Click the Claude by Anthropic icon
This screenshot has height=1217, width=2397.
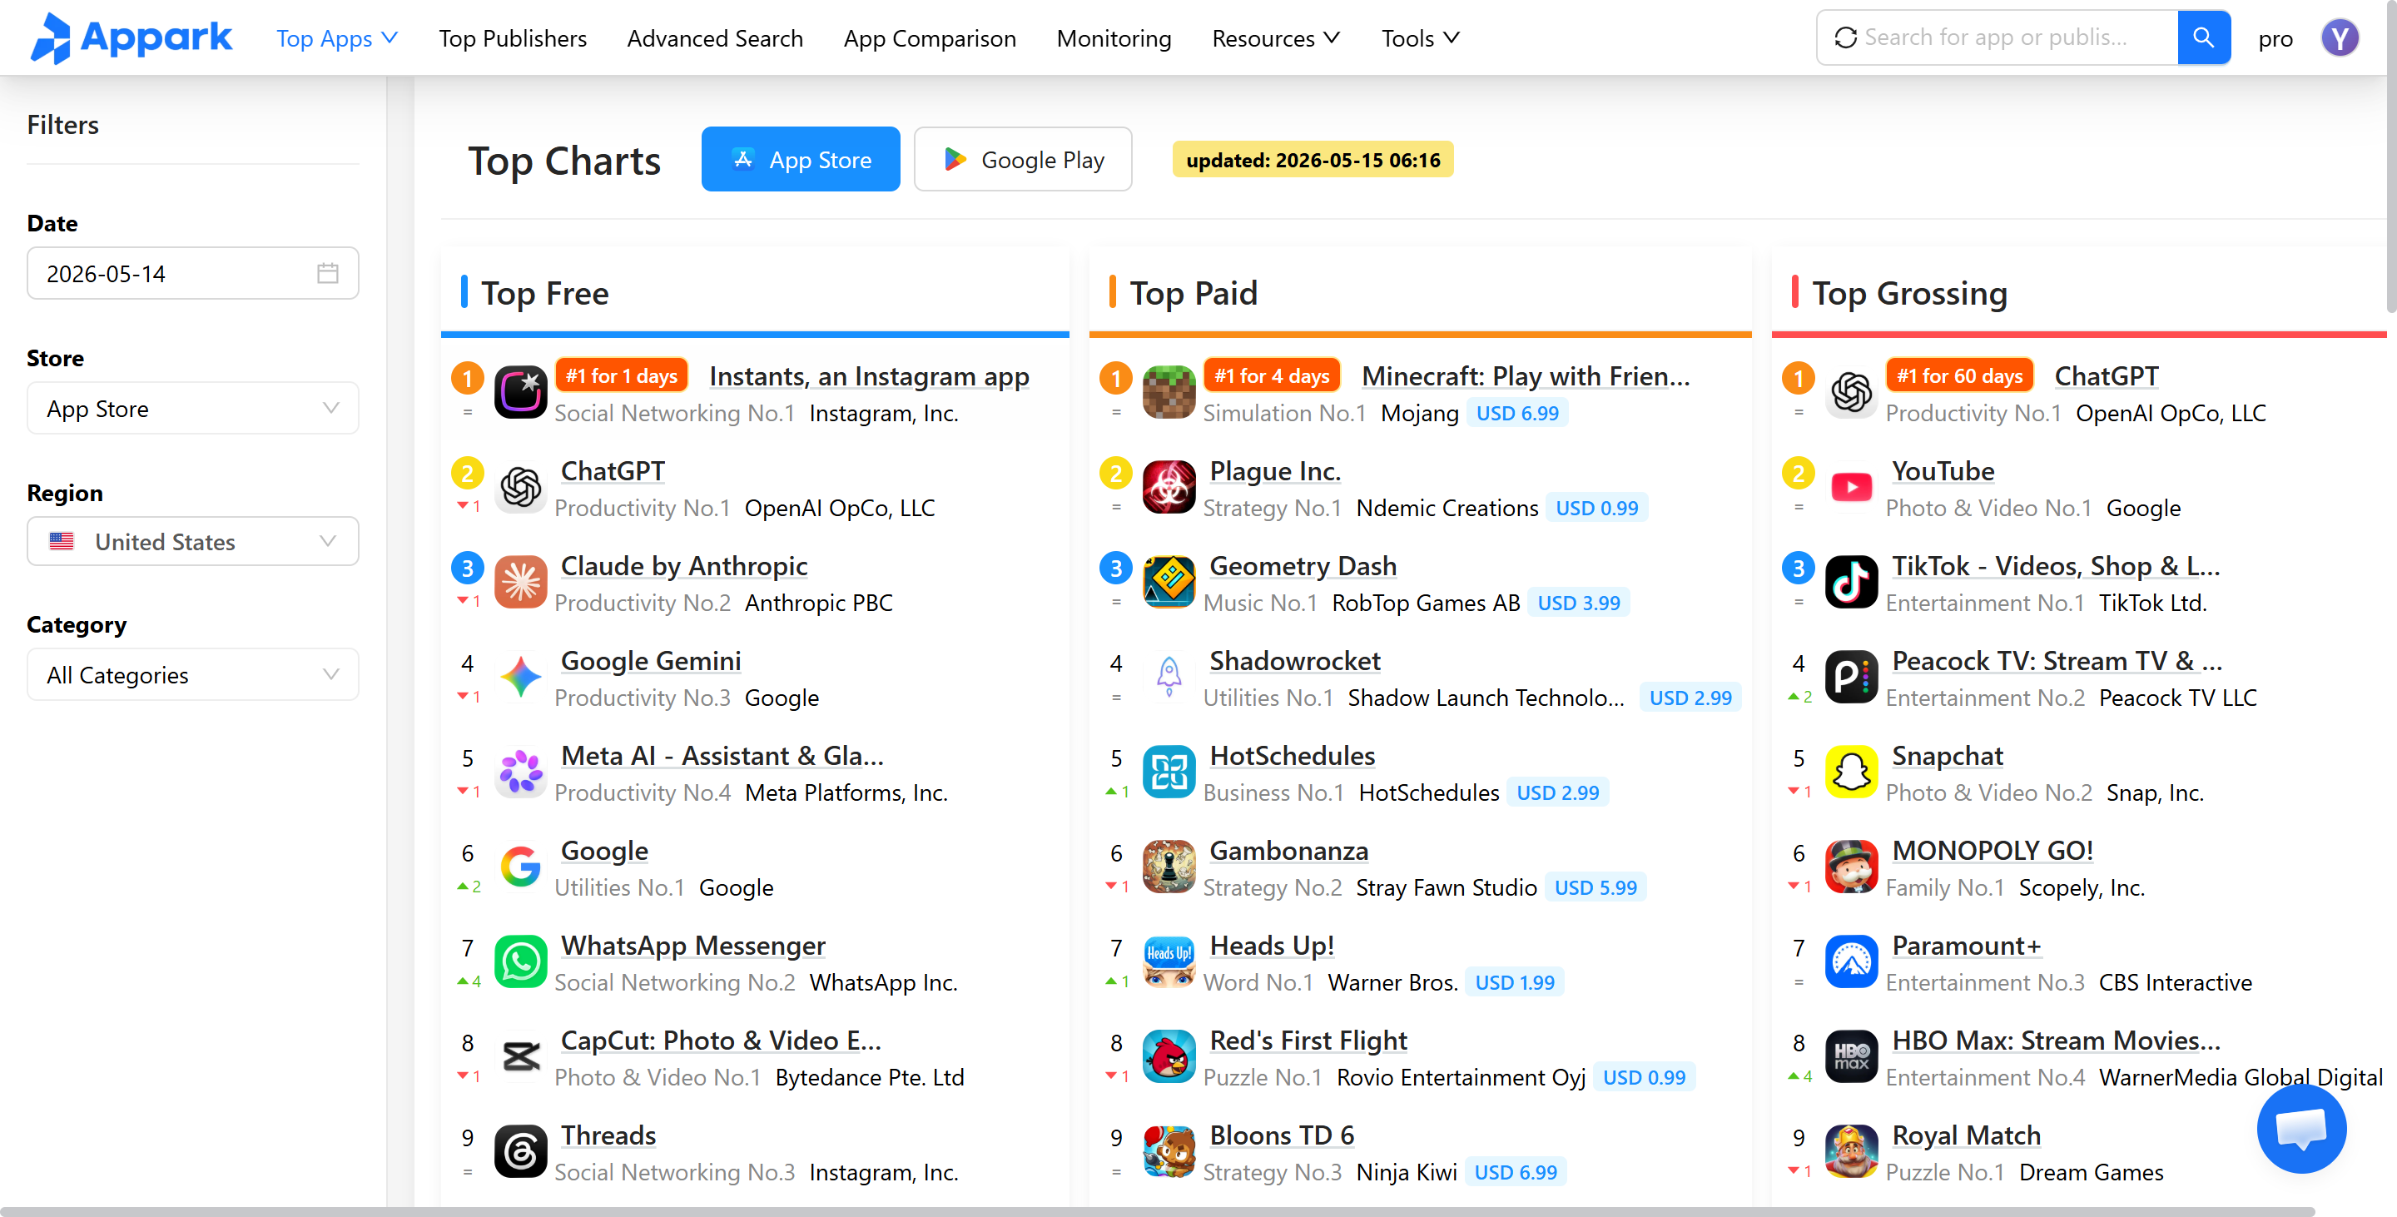coord(520,583)
